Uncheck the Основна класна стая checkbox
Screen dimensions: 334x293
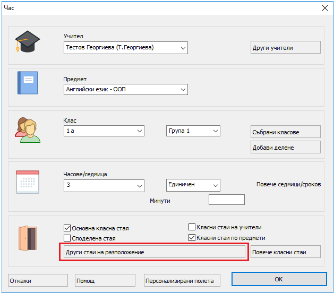coord(67,228)
